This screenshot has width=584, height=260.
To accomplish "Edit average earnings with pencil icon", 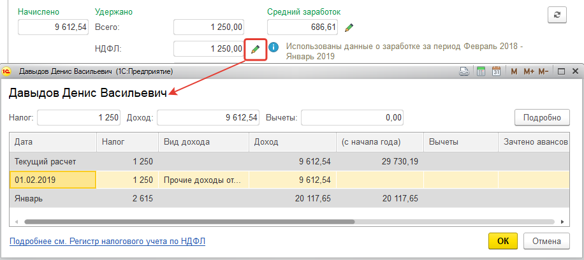I will tap(349, 27).
